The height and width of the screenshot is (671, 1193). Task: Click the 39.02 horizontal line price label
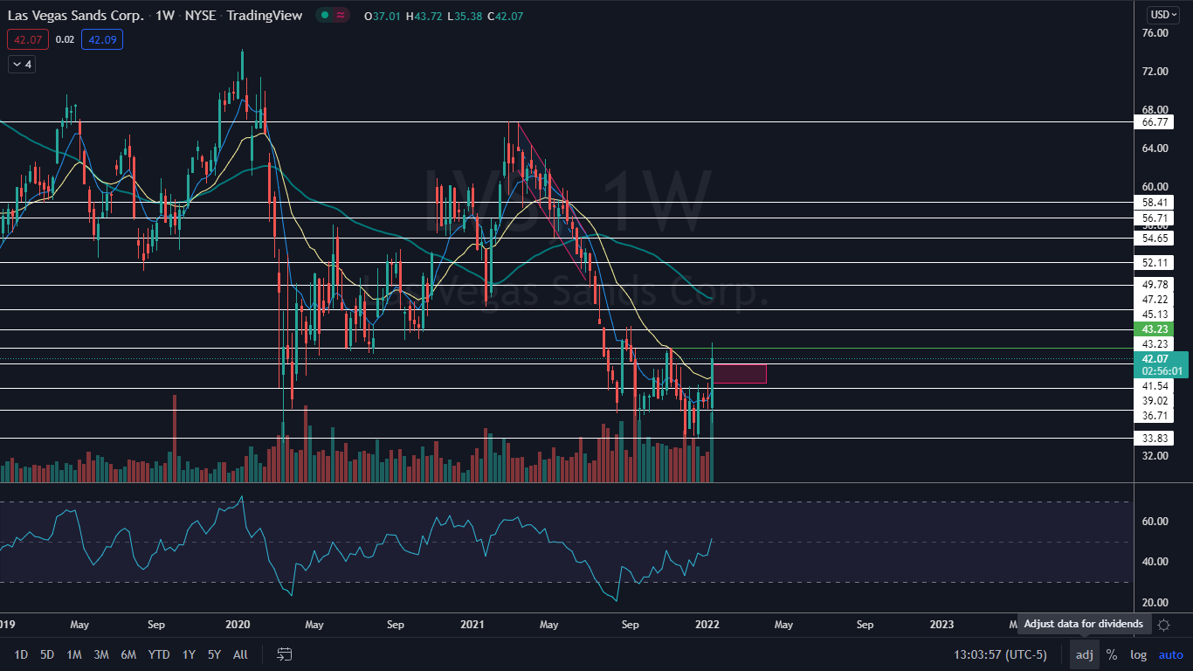1155,400
